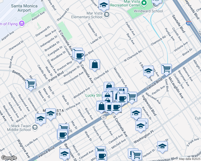Select the Sawtelle Blvd street label

179,24
